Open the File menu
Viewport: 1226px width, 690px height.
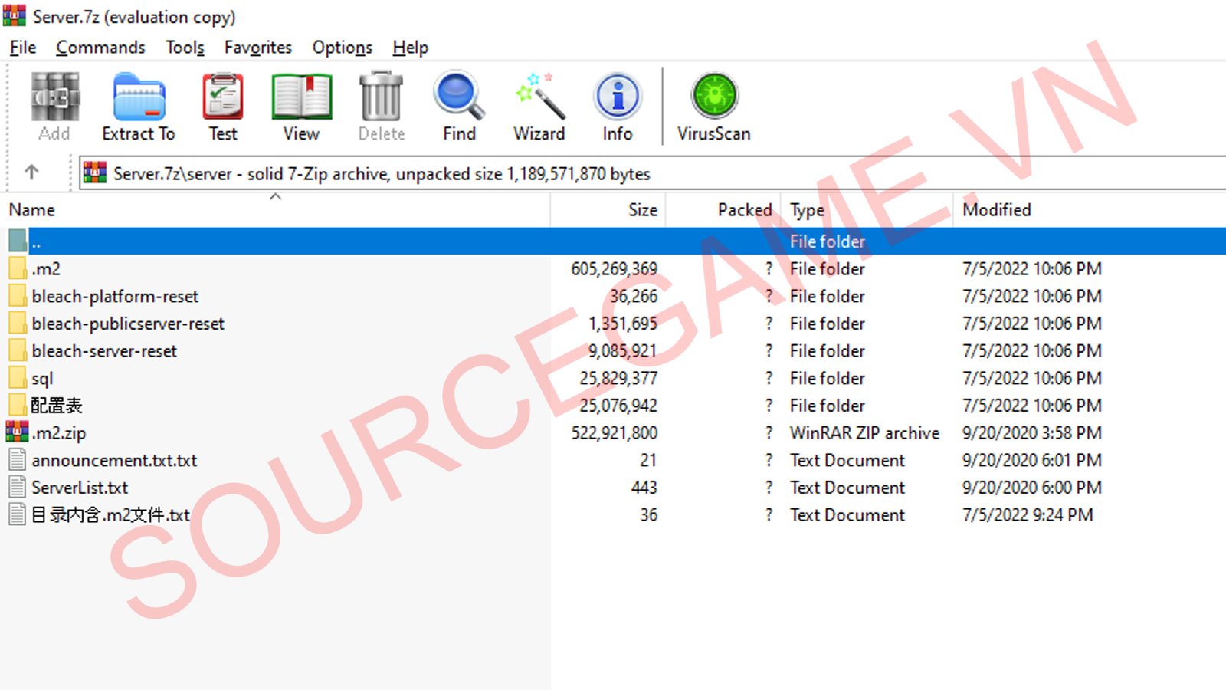23,48
